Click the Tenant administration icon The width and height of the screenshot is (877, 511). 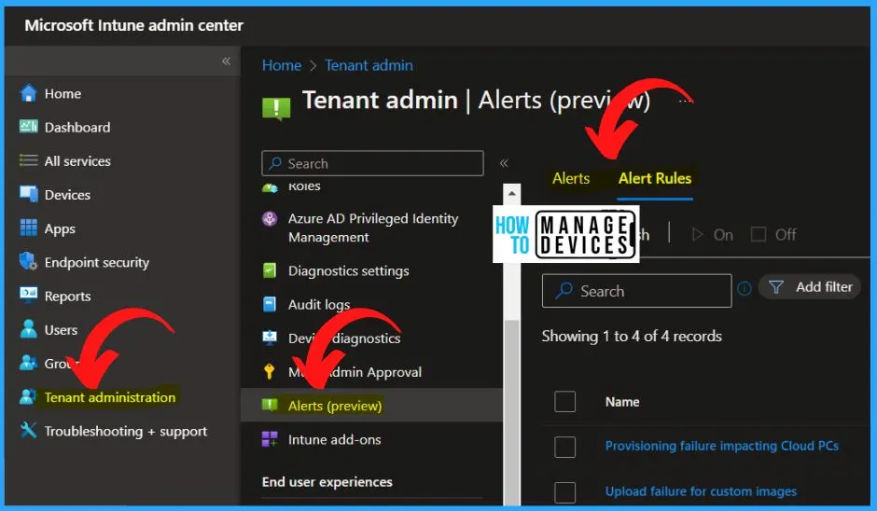28,396
